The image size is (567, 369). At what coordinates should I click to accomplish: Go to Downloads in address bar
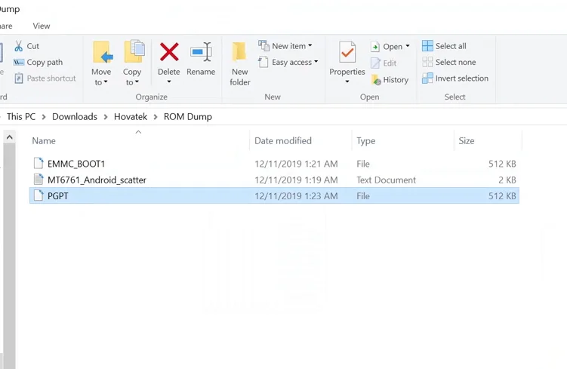pyautogui.click(x=75, y=117)
